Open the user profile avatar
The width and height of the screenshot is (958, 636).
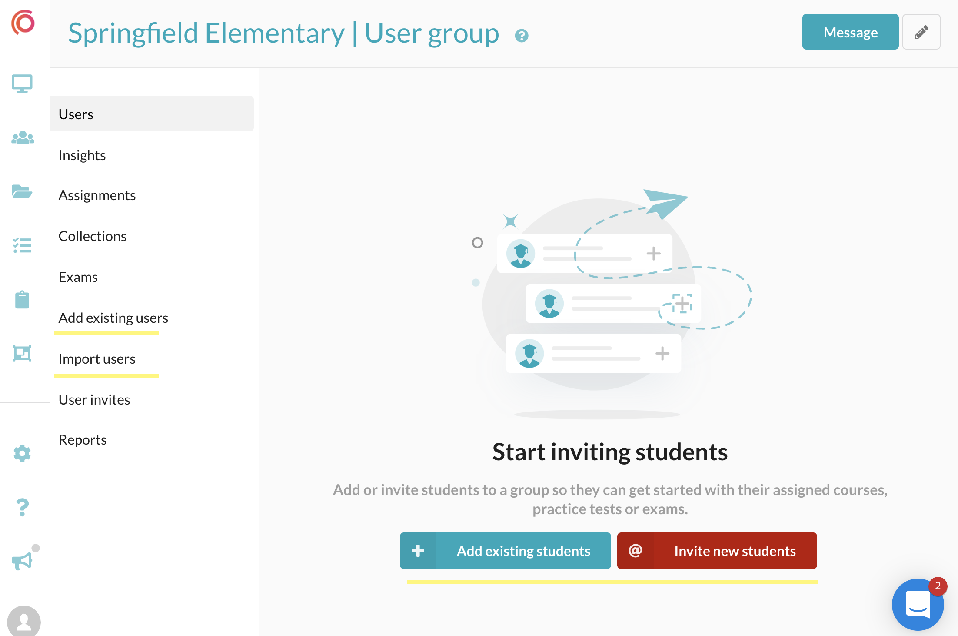[24, 621]
